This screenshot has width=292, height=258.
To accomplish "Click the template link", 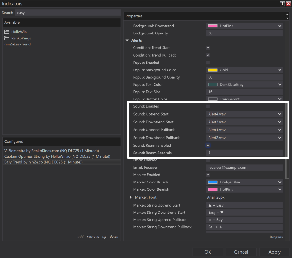I will [276, 237].
